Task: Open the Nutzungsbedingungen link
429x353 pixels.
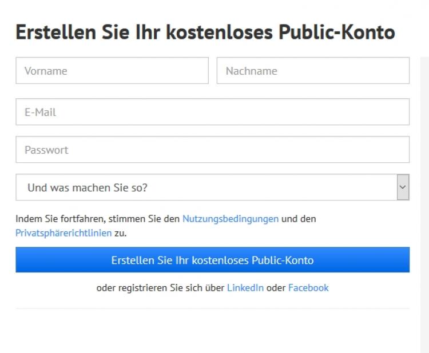Action: 231,219
